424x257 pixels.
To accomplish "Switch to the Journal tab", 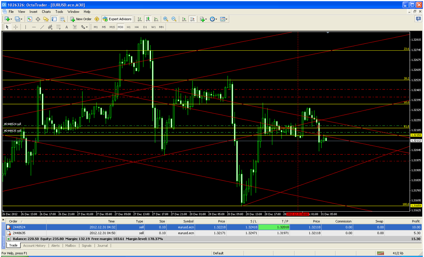I will point(102,246).
